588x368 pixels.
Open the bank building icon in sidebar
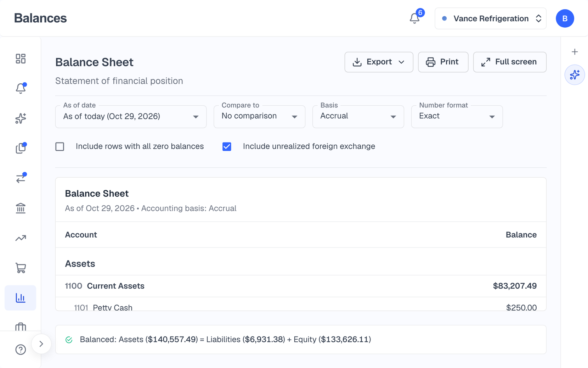click(x=21, y=208)
